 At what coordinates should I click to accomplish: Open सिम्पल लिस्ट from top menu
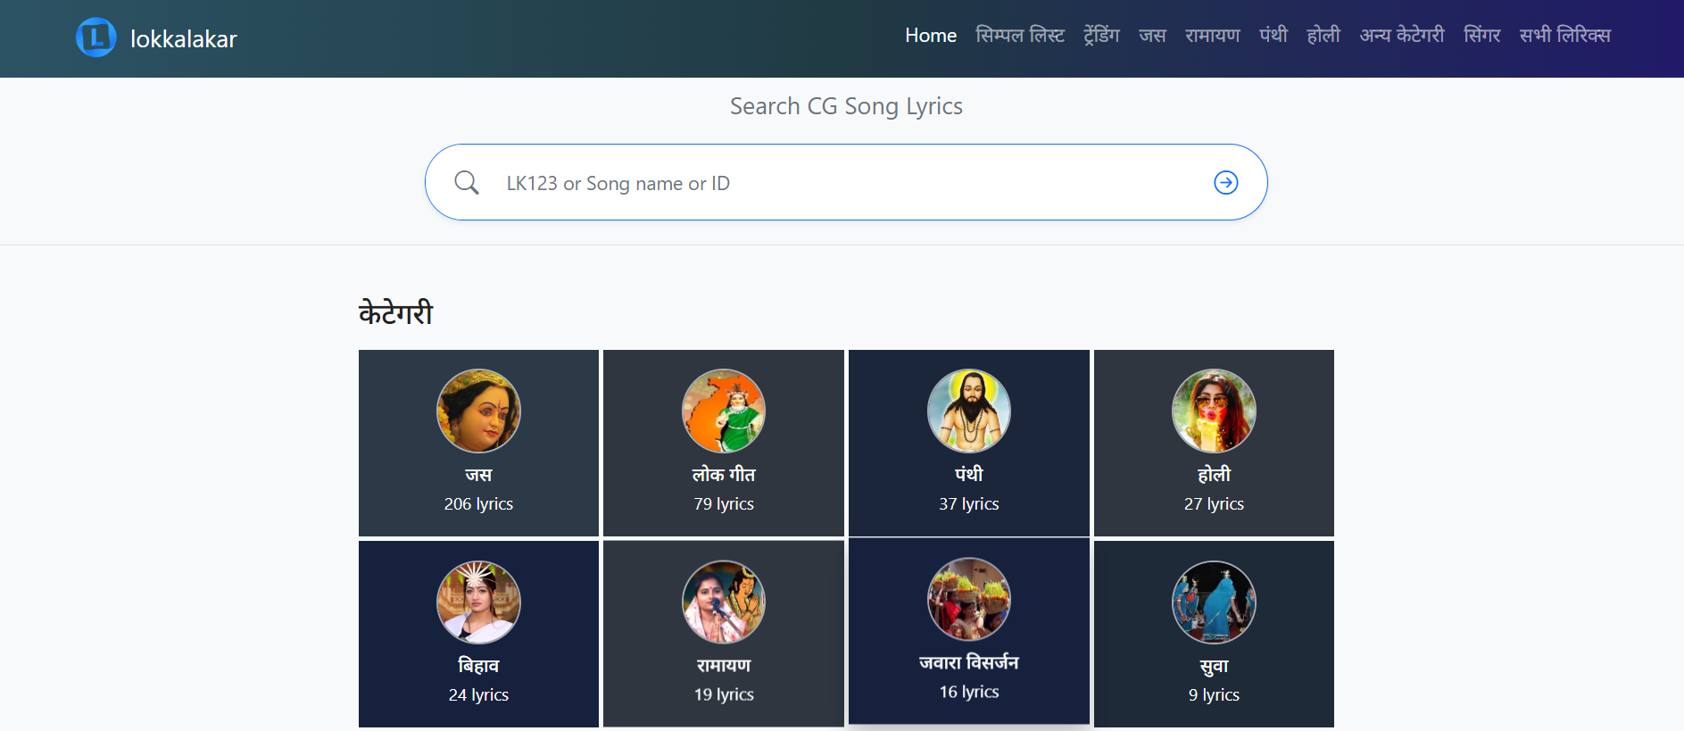[x=1019, y=36]
